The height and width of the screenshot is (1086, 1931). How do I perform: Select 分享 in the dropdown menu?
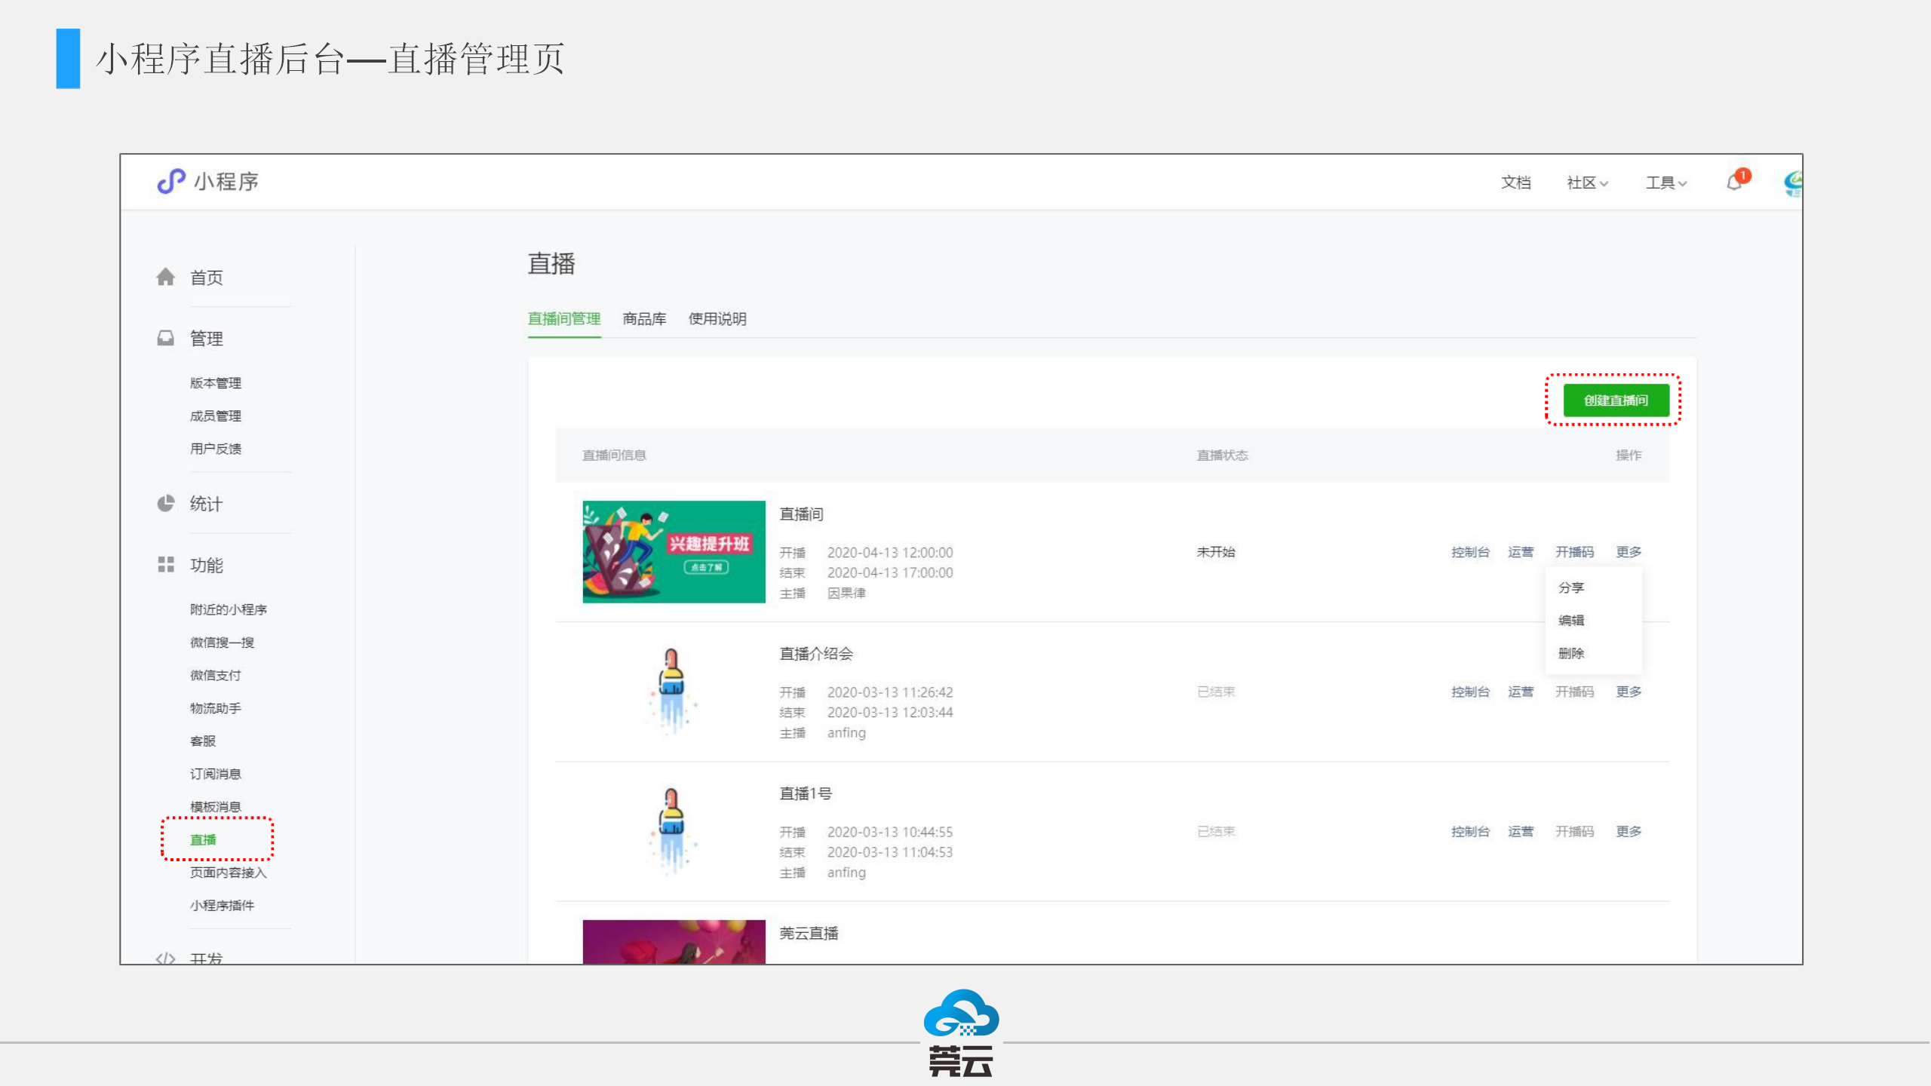click(x=1571, y=587)
